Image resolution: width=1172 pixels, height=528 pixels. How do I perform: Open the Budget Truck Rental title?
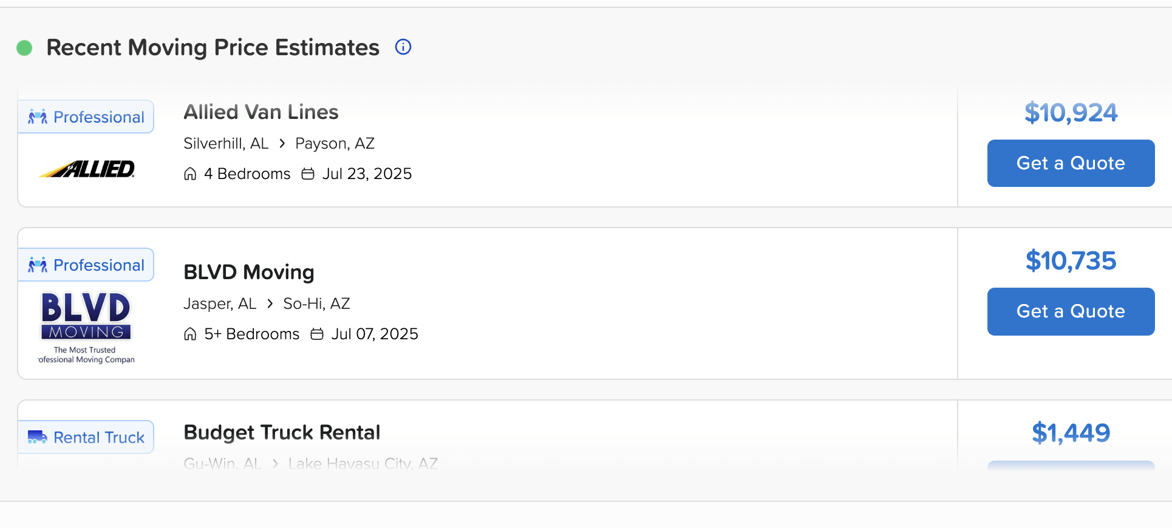[282, 433]
